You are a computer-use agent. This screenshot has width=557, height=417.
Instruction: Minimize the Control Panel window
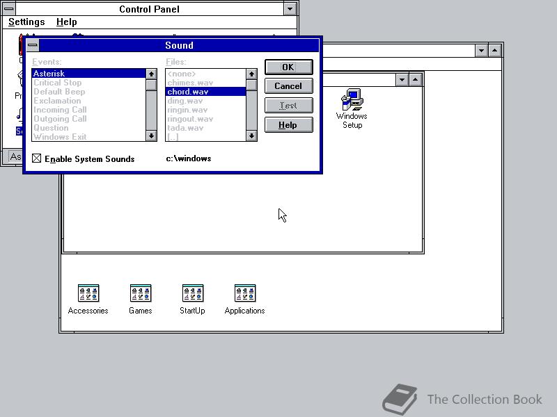tap(290, 9)
